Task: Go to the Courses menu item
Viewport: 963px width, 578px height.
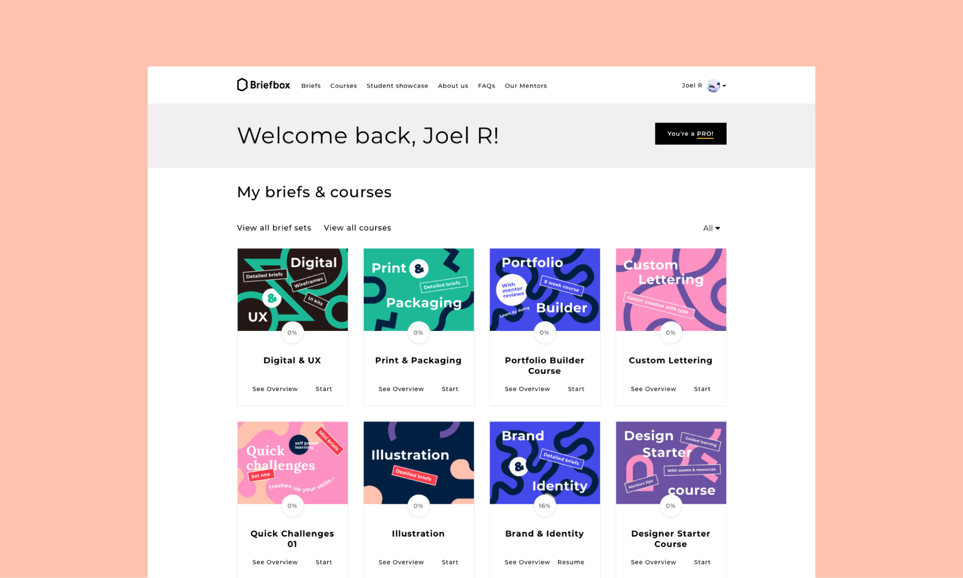Action: (343, 86)
